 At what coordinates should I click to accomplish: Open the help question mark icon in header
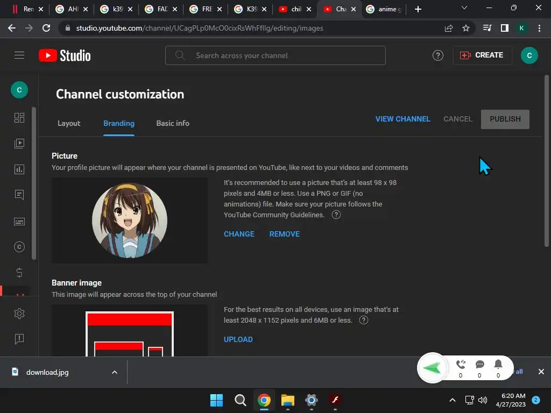pos(438,55)
